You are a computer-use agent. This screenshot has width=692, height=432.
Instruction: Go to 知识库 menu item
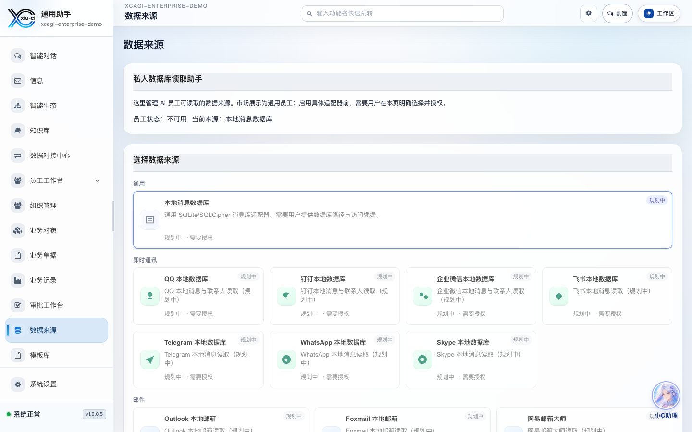(56, 131)
